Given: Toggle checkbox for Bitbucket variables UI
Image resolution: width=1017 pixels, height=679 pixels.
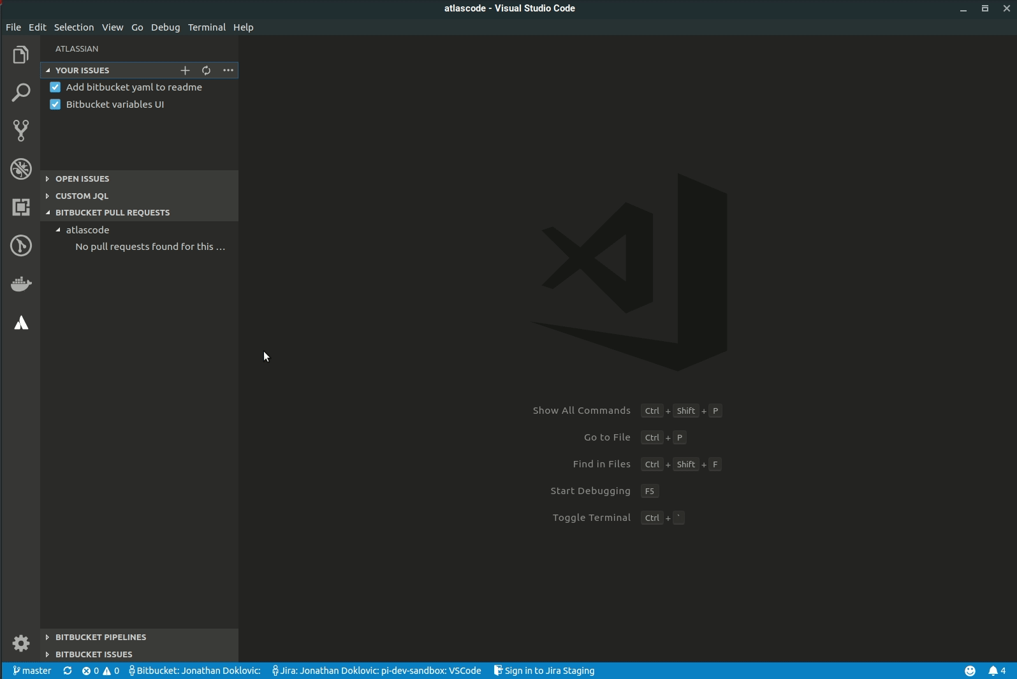Looking at the screenshot, I should point(55,105).
